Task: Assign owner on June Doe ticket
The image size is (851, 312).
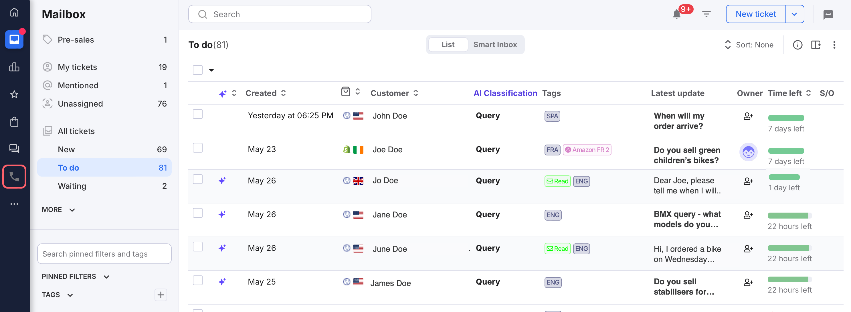Action: (x=748, y=249)
